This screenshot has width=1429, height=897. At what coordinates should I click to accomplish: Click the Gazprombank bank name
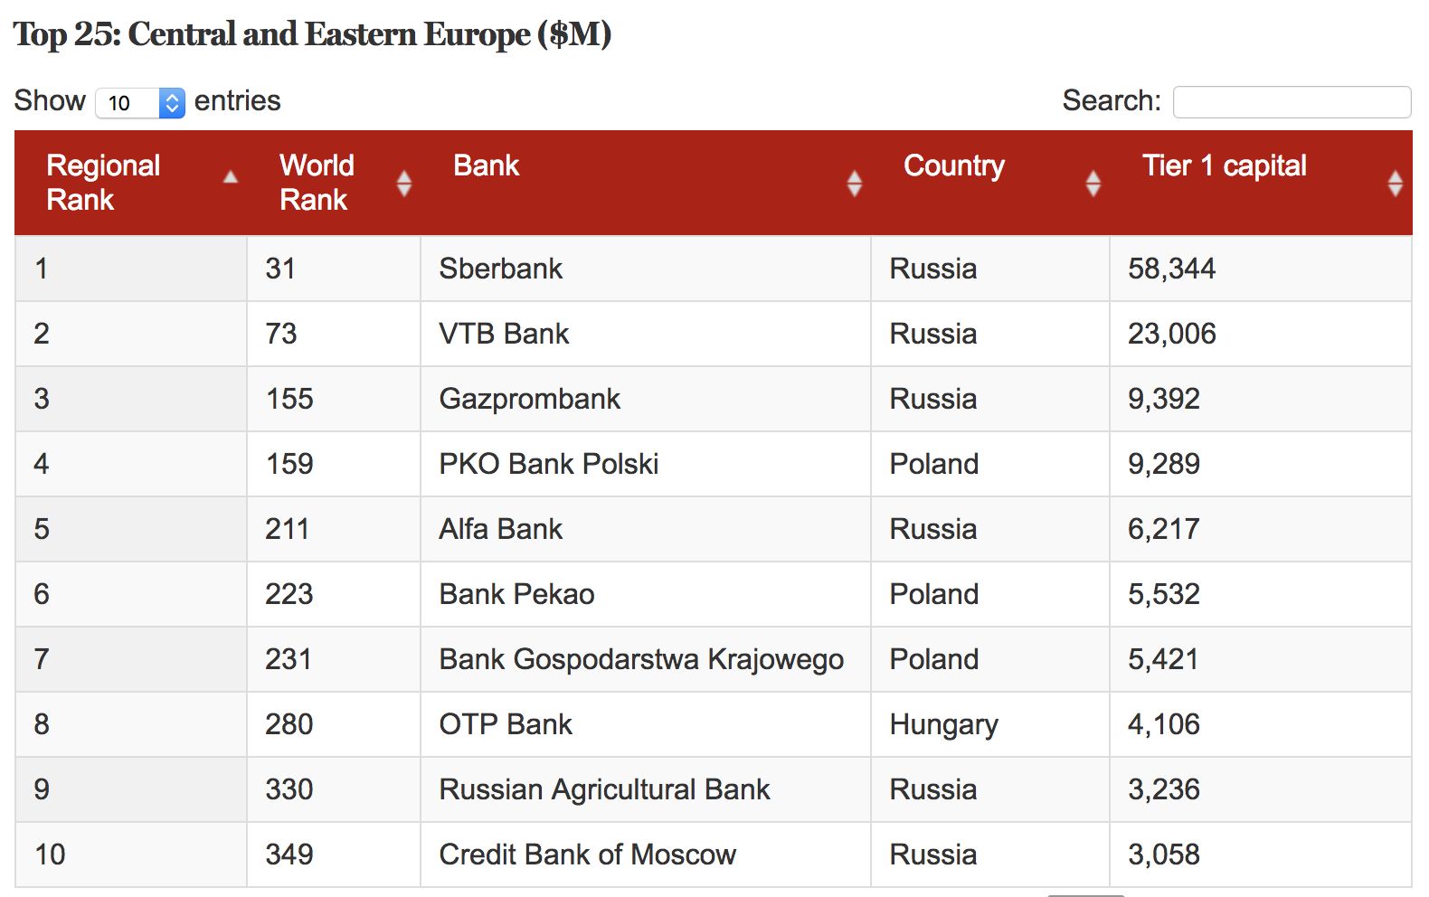530,399
